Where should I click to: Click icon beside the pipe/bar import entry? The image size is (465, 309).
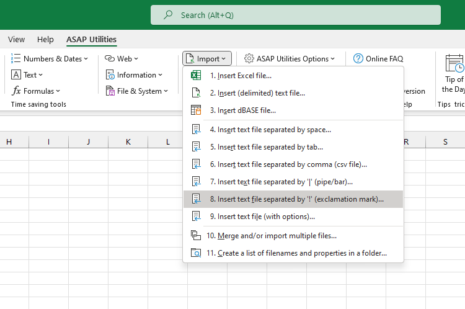[x=196, y=181]
